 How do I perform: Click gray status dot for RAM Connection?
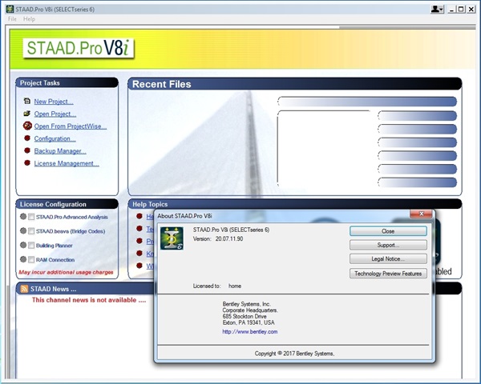(23, 259)
